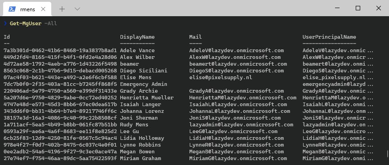Click the UserPrincipalName column header
The height and width of the screenshot is (165, 389).
329,37
